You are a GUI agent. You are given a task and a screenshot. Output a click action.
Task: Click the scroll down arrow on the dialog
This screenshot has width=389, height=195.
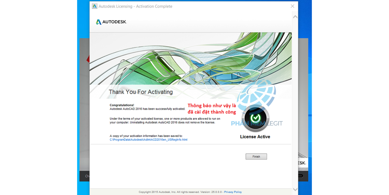point(295,189)
